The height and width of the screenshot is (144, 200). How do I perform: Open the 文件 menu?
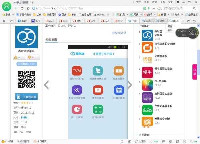pos(138,2)
